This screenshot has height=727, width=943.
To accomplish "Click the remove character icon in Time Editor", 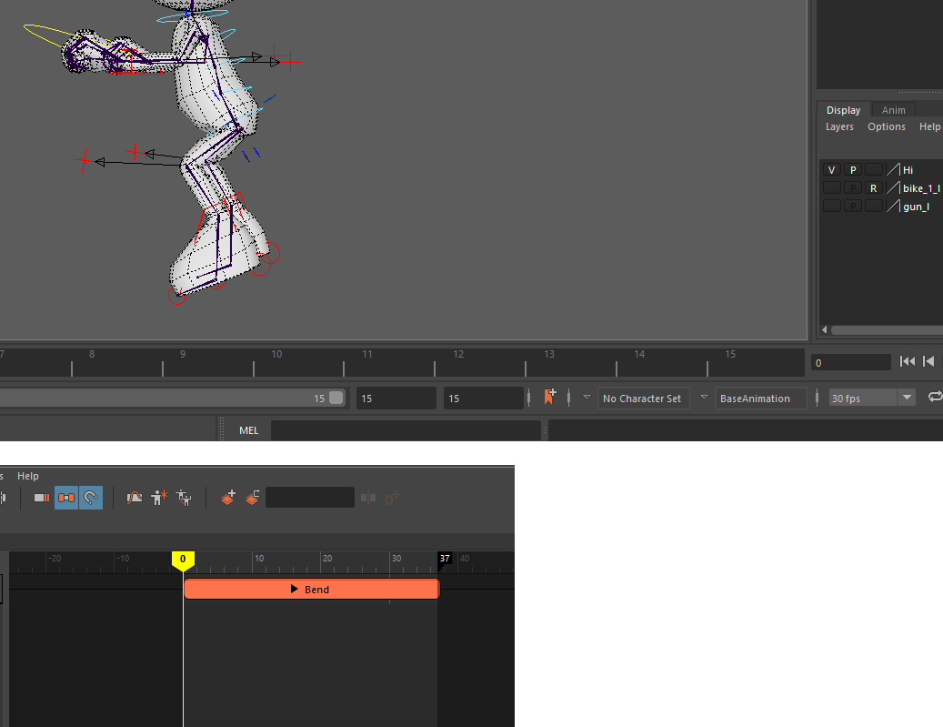I will (184, 497).
